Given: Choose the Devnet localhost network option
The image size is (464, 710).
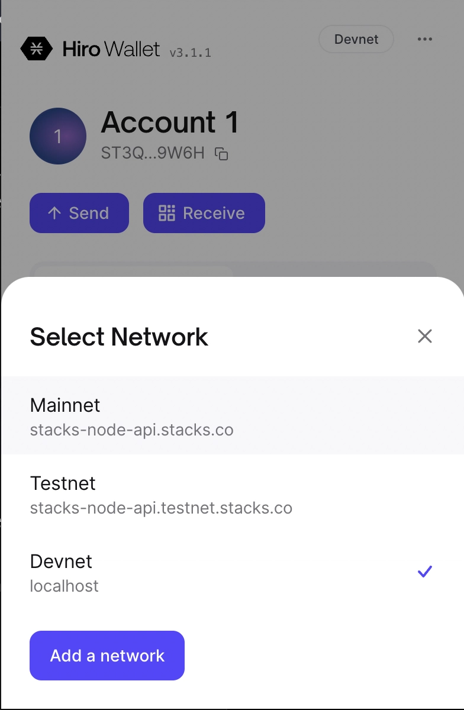Looking at the screenshot, I should pyautogui.click(x=232, y=572).
